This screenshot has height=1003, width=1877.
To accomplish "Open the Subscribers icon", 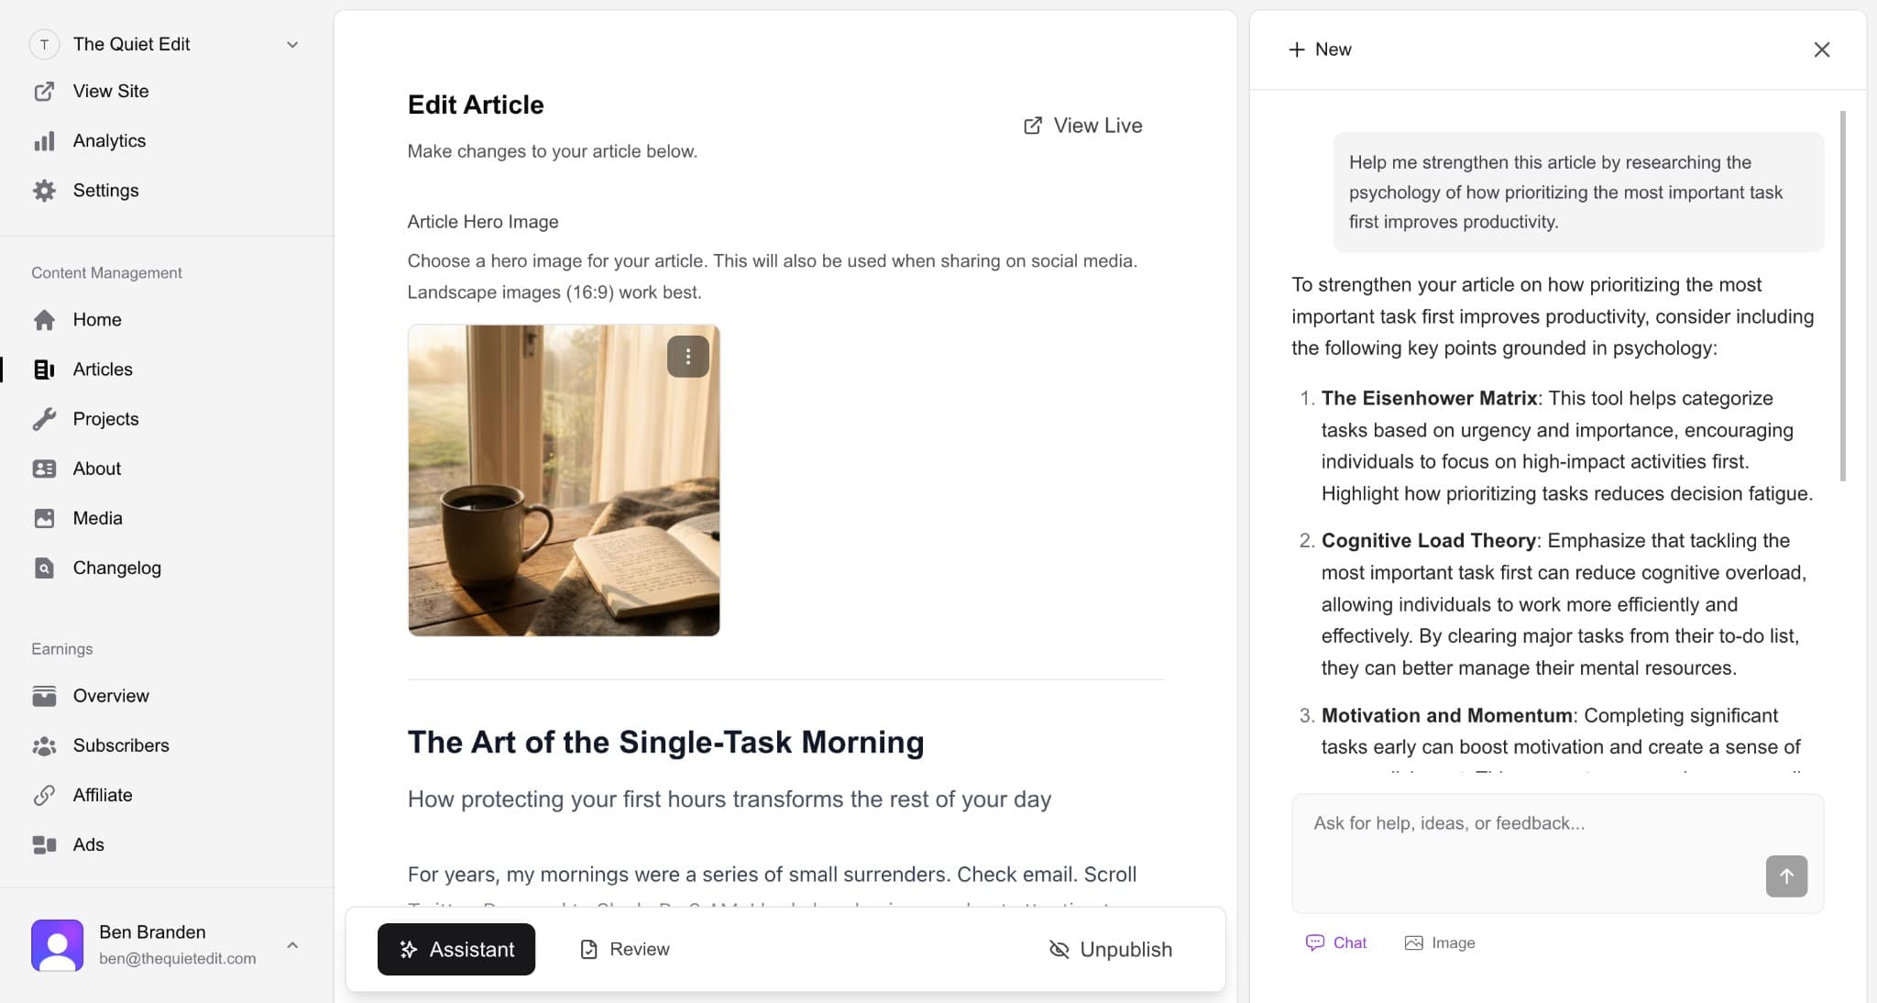I will [45, 745].
